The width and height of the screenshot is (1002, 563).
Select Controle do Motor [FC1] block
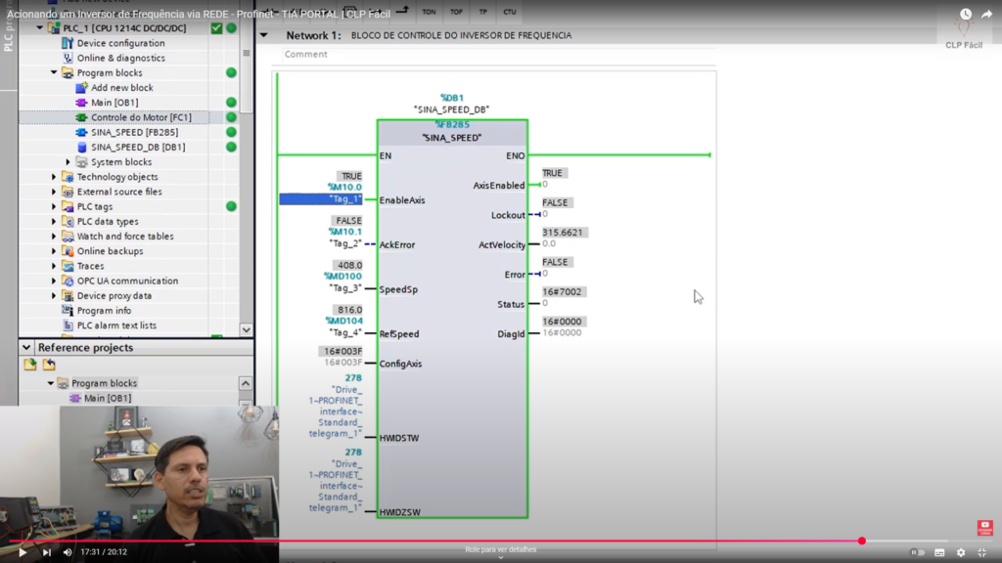(x=141, y=117)
